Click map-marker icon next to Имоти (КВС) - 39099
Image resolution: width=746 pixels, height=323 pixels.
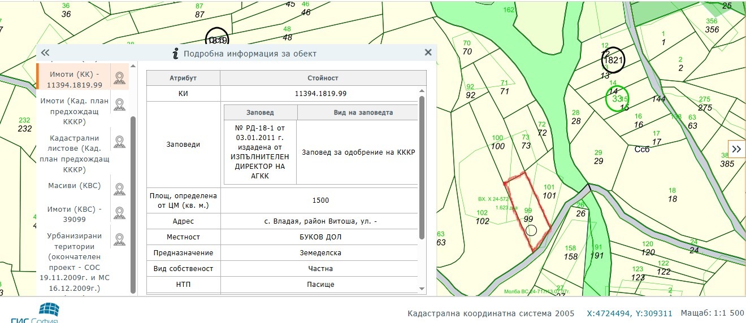pyautogui.click(x=119, y=213)
